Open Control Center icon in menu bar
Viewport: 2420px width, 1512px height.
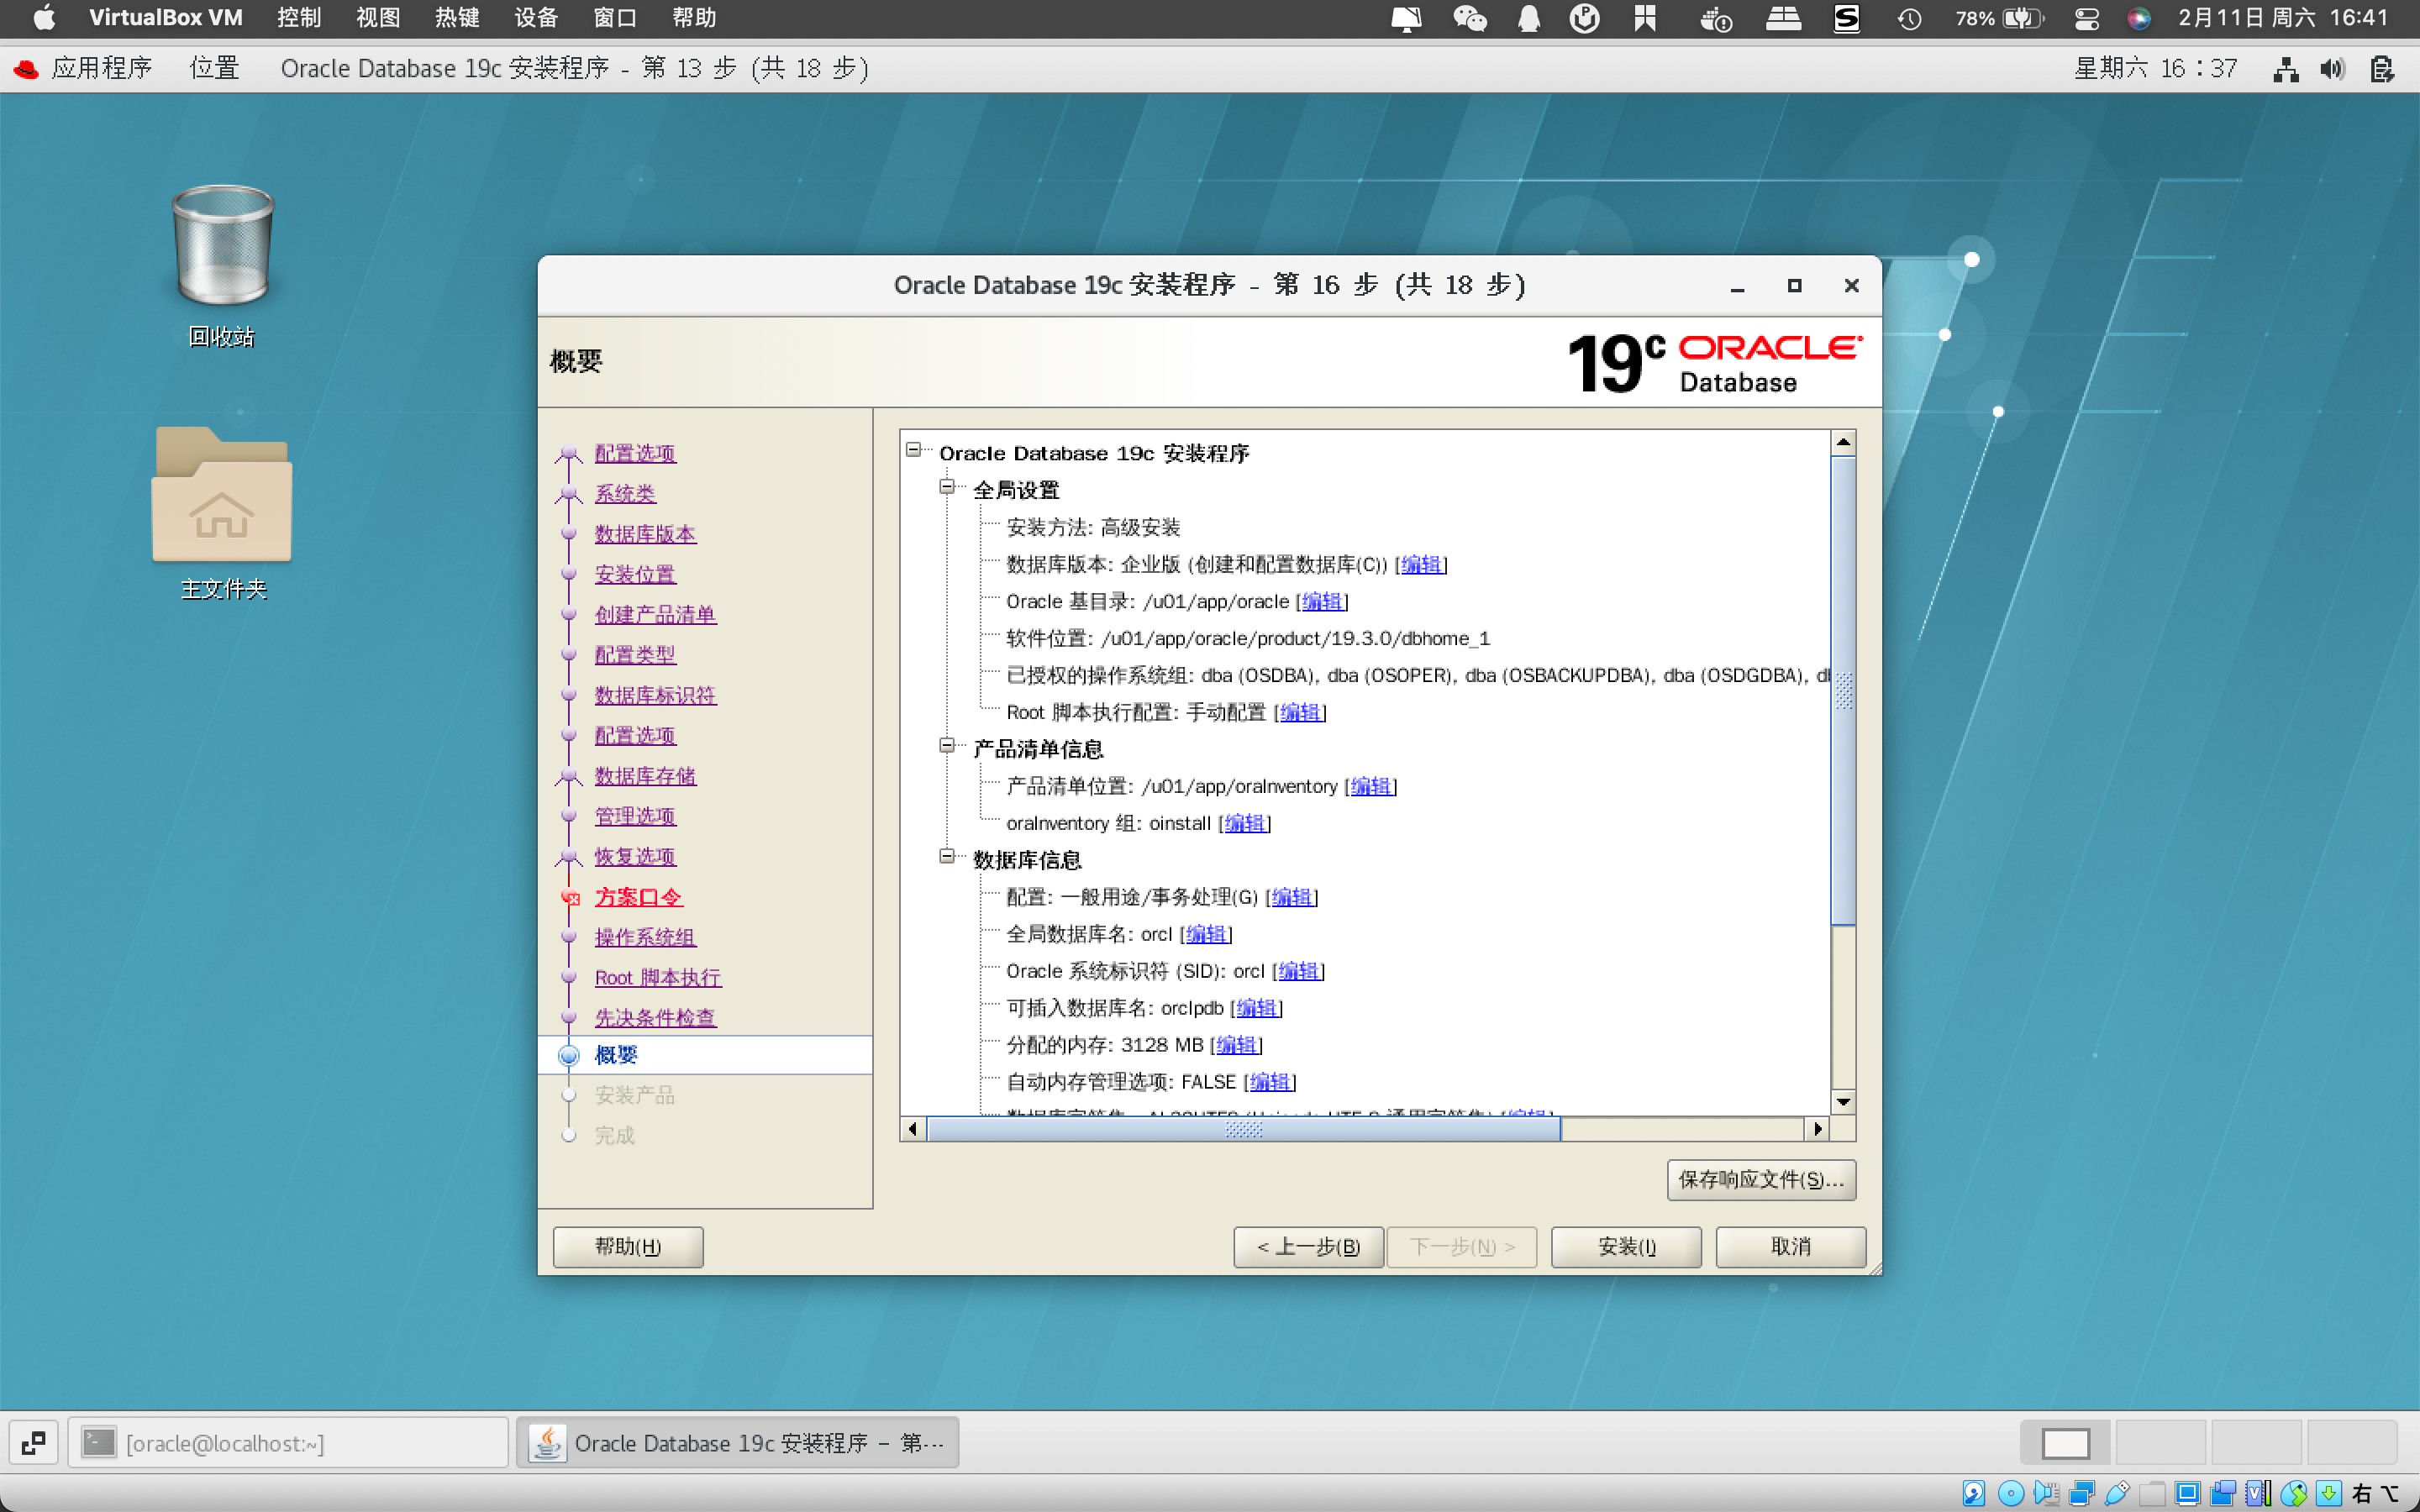pos(2086,18)
